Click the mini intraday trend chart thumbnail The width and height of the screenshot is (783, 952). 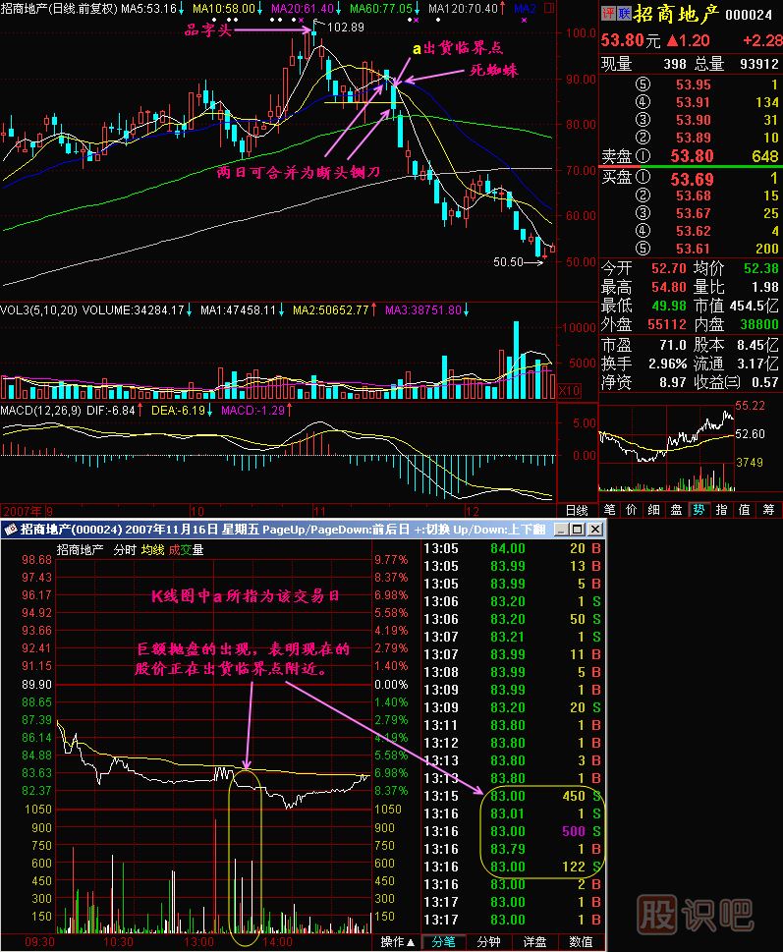667,448
